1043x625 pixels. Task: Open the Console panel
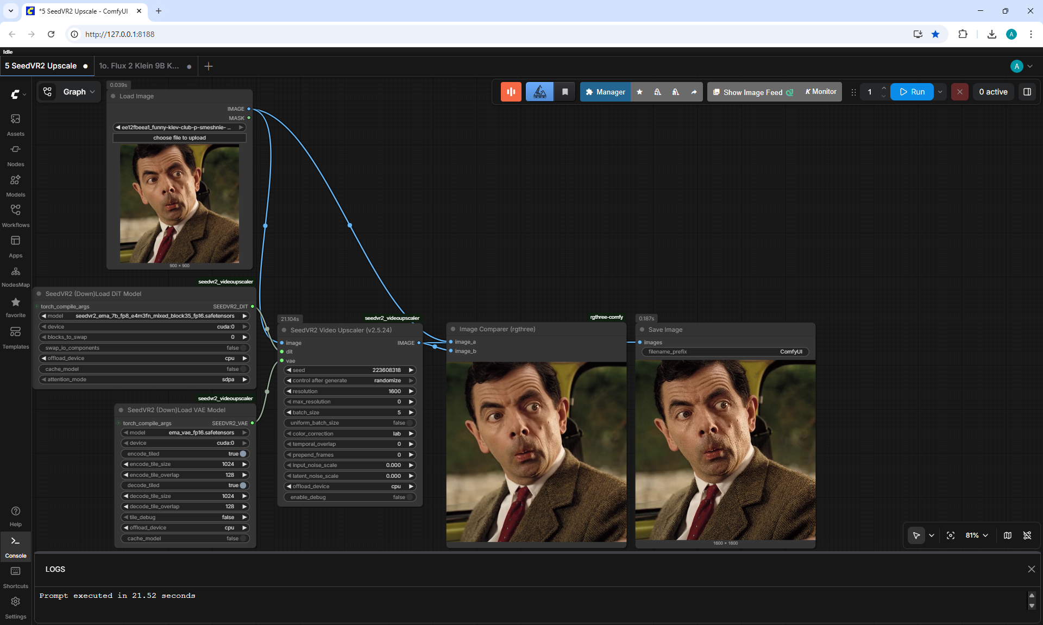(15, 546)
